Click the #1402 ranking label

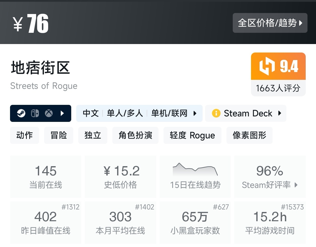[x=144, y=207]
